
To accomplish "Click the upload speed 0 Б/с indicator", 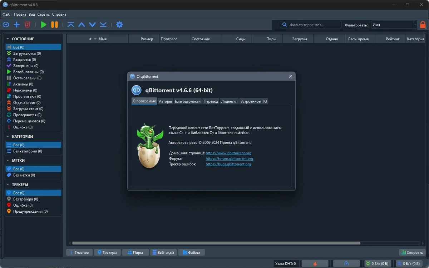I will coord(409,263).
